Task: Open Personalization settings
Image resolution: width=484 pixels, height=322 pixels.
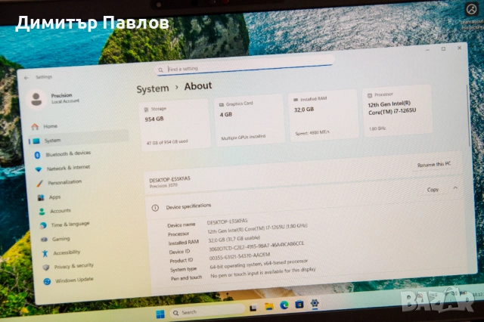Action: tap(59, 183)
